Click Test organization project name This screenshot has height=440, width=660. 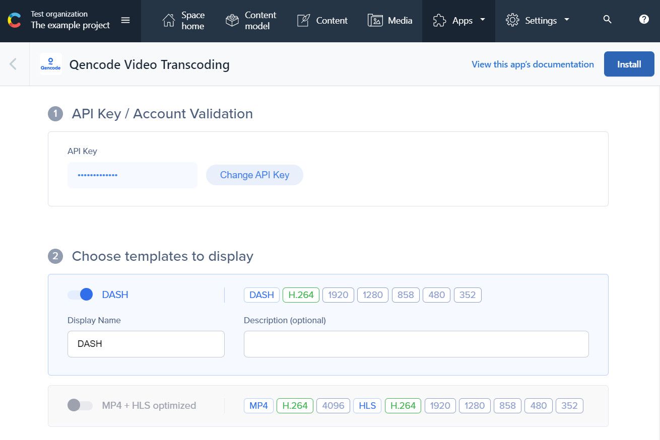[70, 20]
